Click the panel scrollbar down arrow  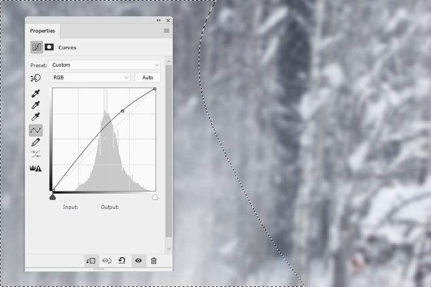(169, 249)
